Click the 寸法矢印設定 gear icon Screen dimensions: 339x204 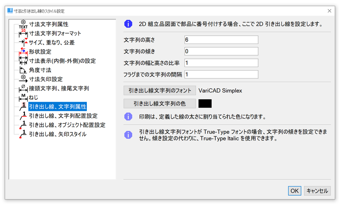coord(23,79)
